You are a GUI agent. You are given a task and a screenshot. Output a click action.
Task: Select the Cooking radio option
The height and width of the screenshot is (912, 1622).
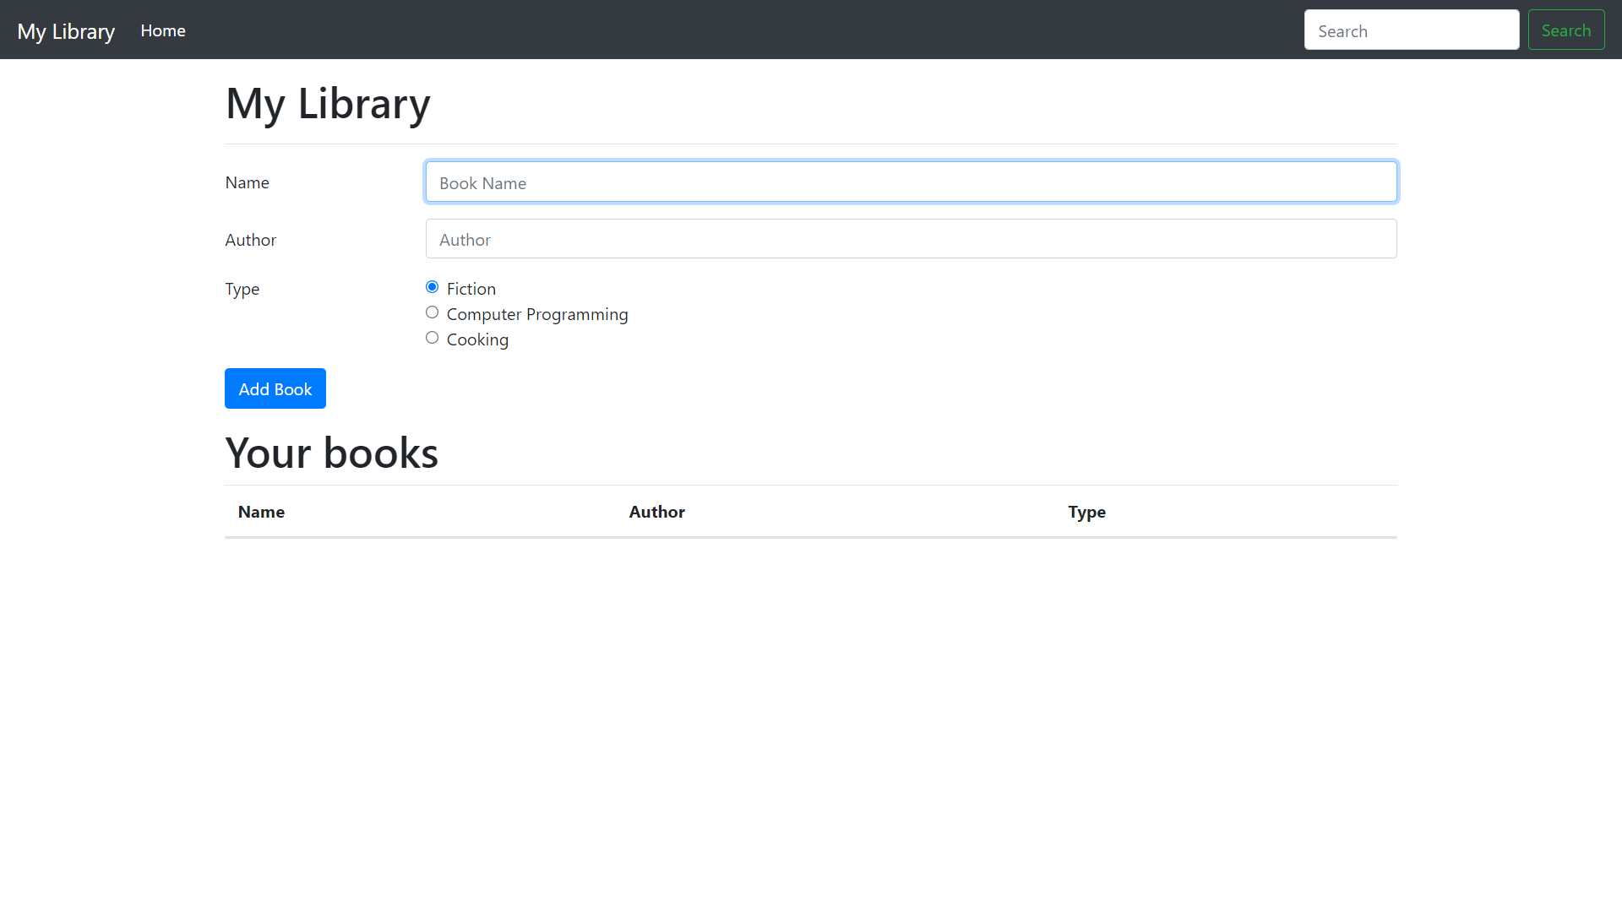pyautogui.click(x=432, y=338)
